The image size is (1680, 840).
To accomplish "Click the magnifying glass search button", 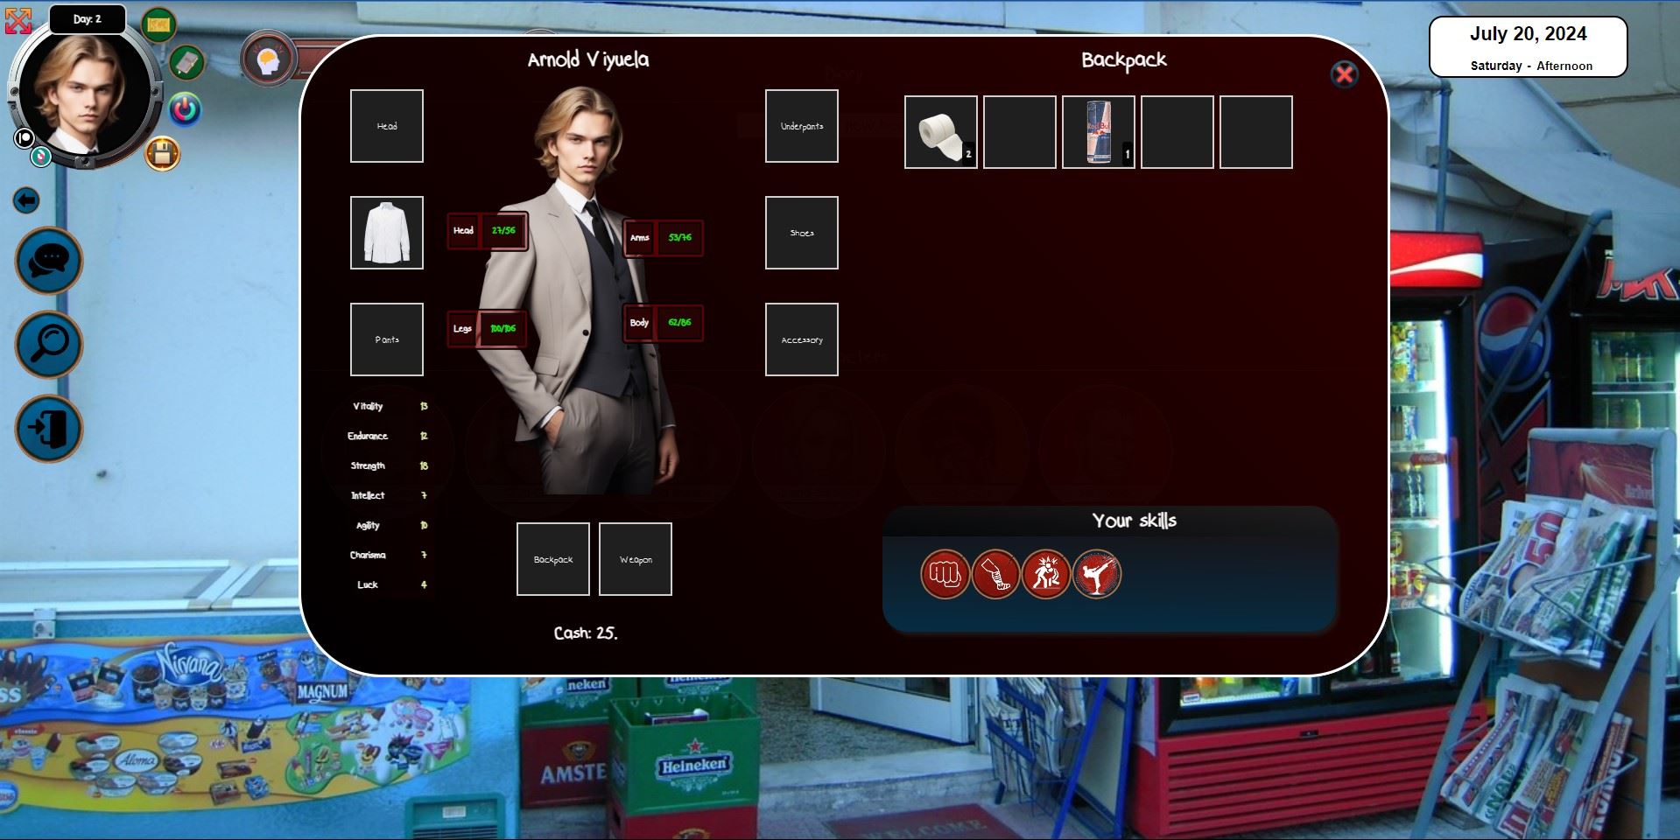I will coord(49,345).
